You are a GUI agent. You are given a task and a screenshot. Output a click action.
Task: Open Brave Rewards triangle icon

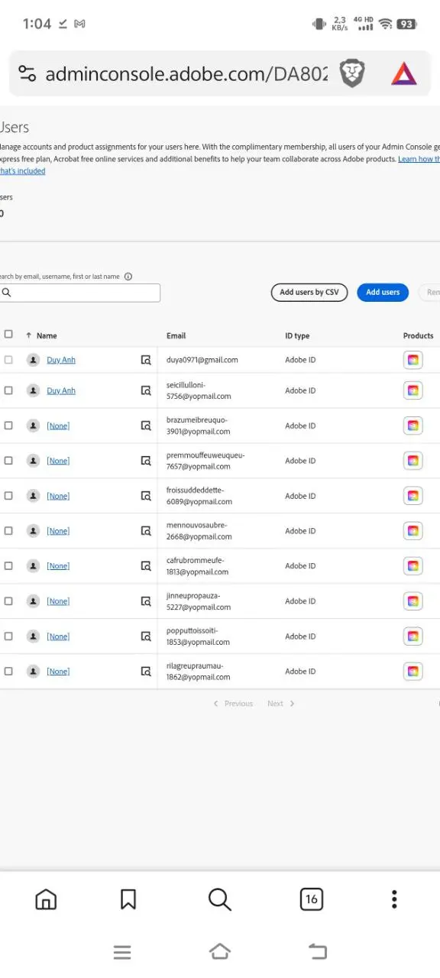[x=404, y=74]
